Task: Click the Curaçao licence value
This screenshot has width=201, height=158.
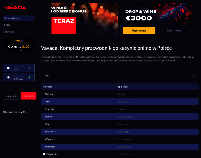Action: pyautogui.click(x=121, y=109)
